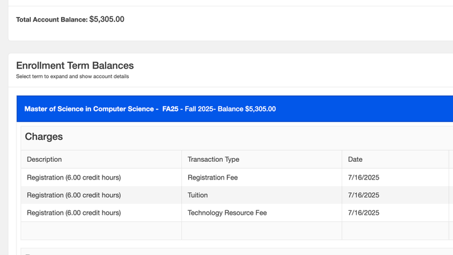Click the 'Select term to expand' instruction text
Image resolution: width=453 pixels, height=255 pixels.
(72, 77)
